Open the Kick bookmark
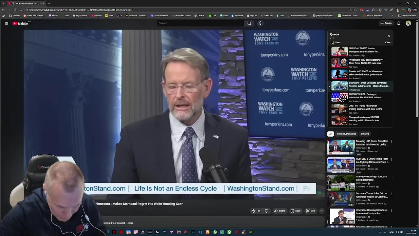The height and width of the screenshot is (236, 419). (x=213, y=16)
